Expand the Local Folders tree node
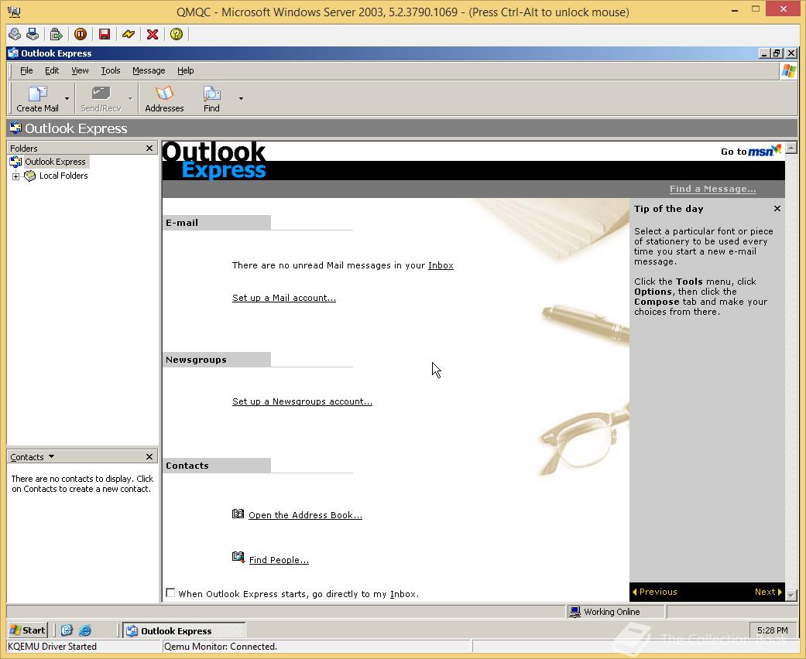Viewport: 806px width, 659px height. [16, 176]
